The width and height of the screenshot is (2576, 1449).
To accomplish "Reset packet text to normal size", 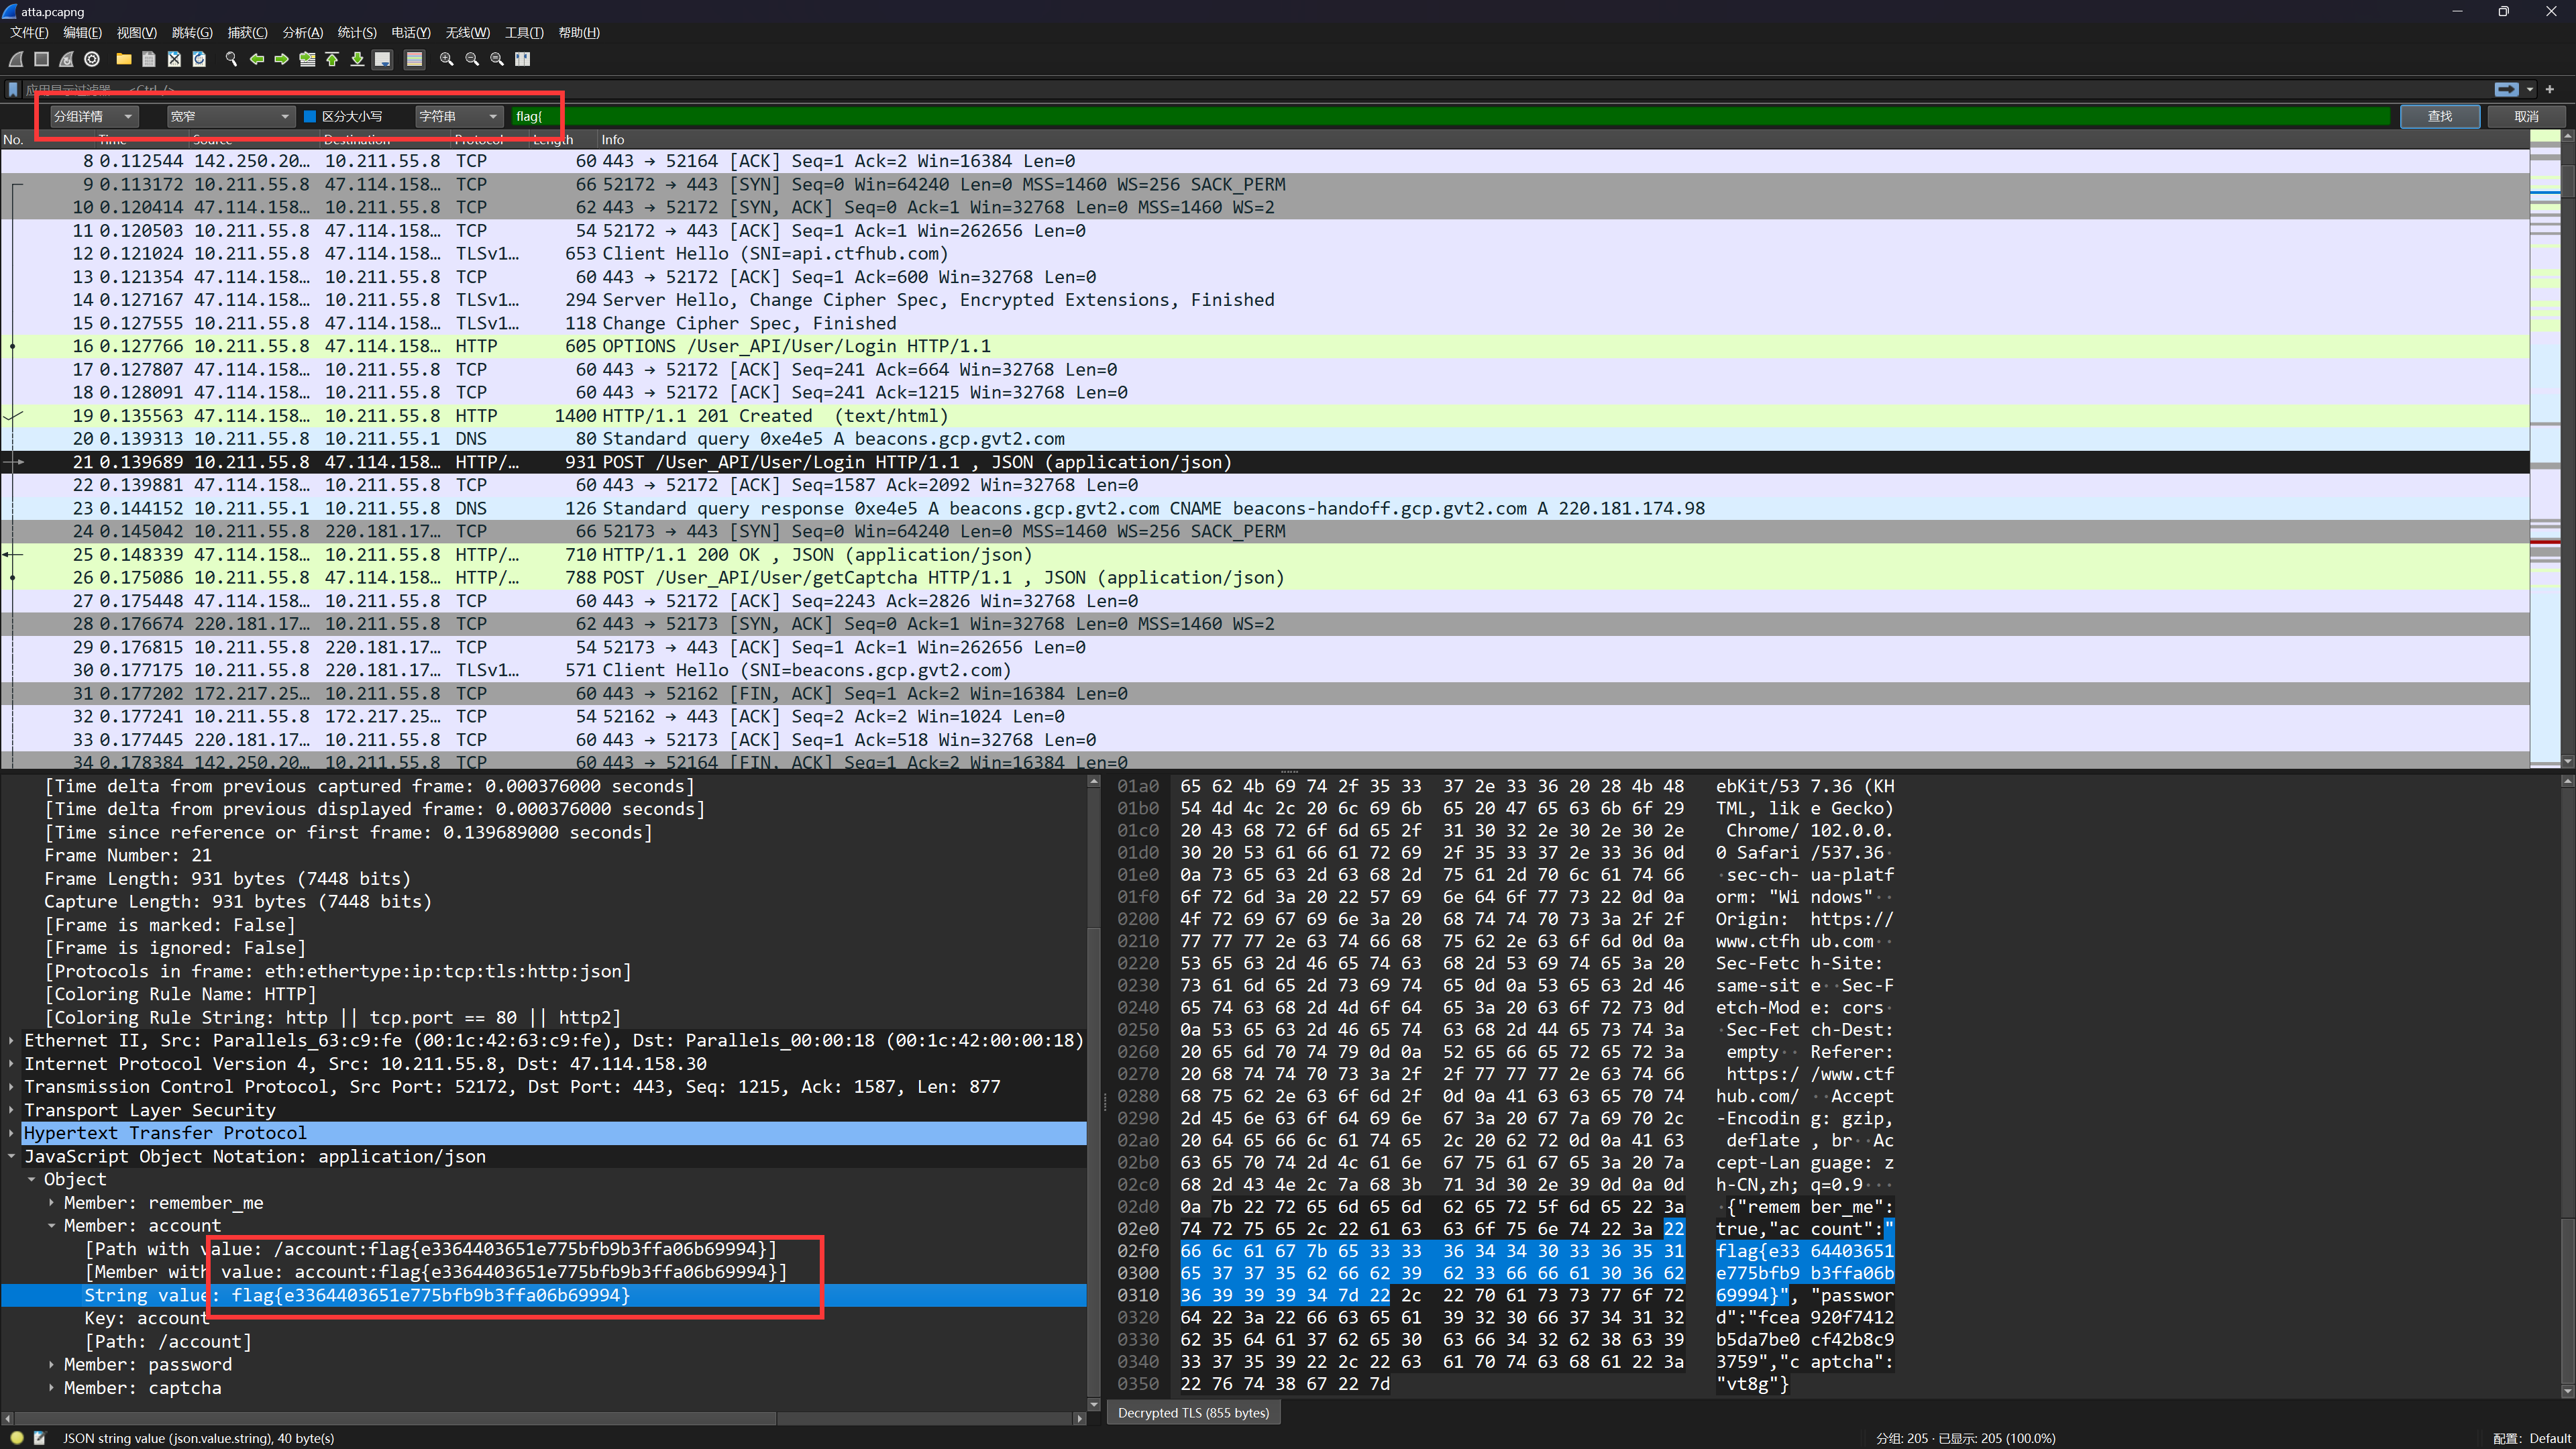I will coord(497,59).
